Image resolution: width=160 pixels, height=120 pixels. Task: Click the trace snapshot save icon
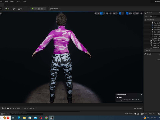(138, 114)
